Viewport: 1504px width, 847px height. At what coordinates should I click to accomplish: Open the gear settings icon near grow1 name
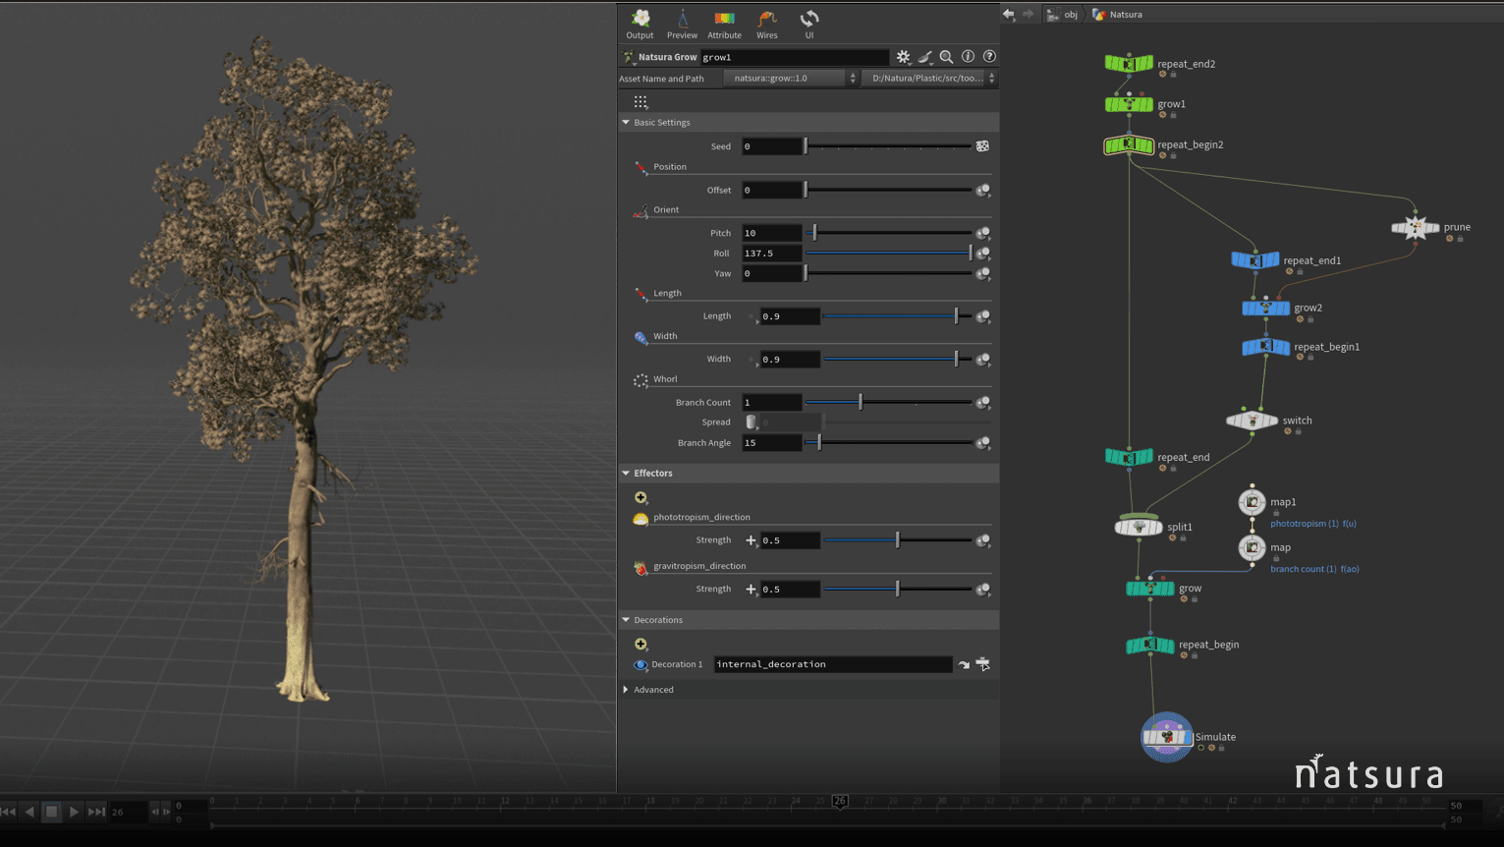pyautogui.click(x=903, y=56)
